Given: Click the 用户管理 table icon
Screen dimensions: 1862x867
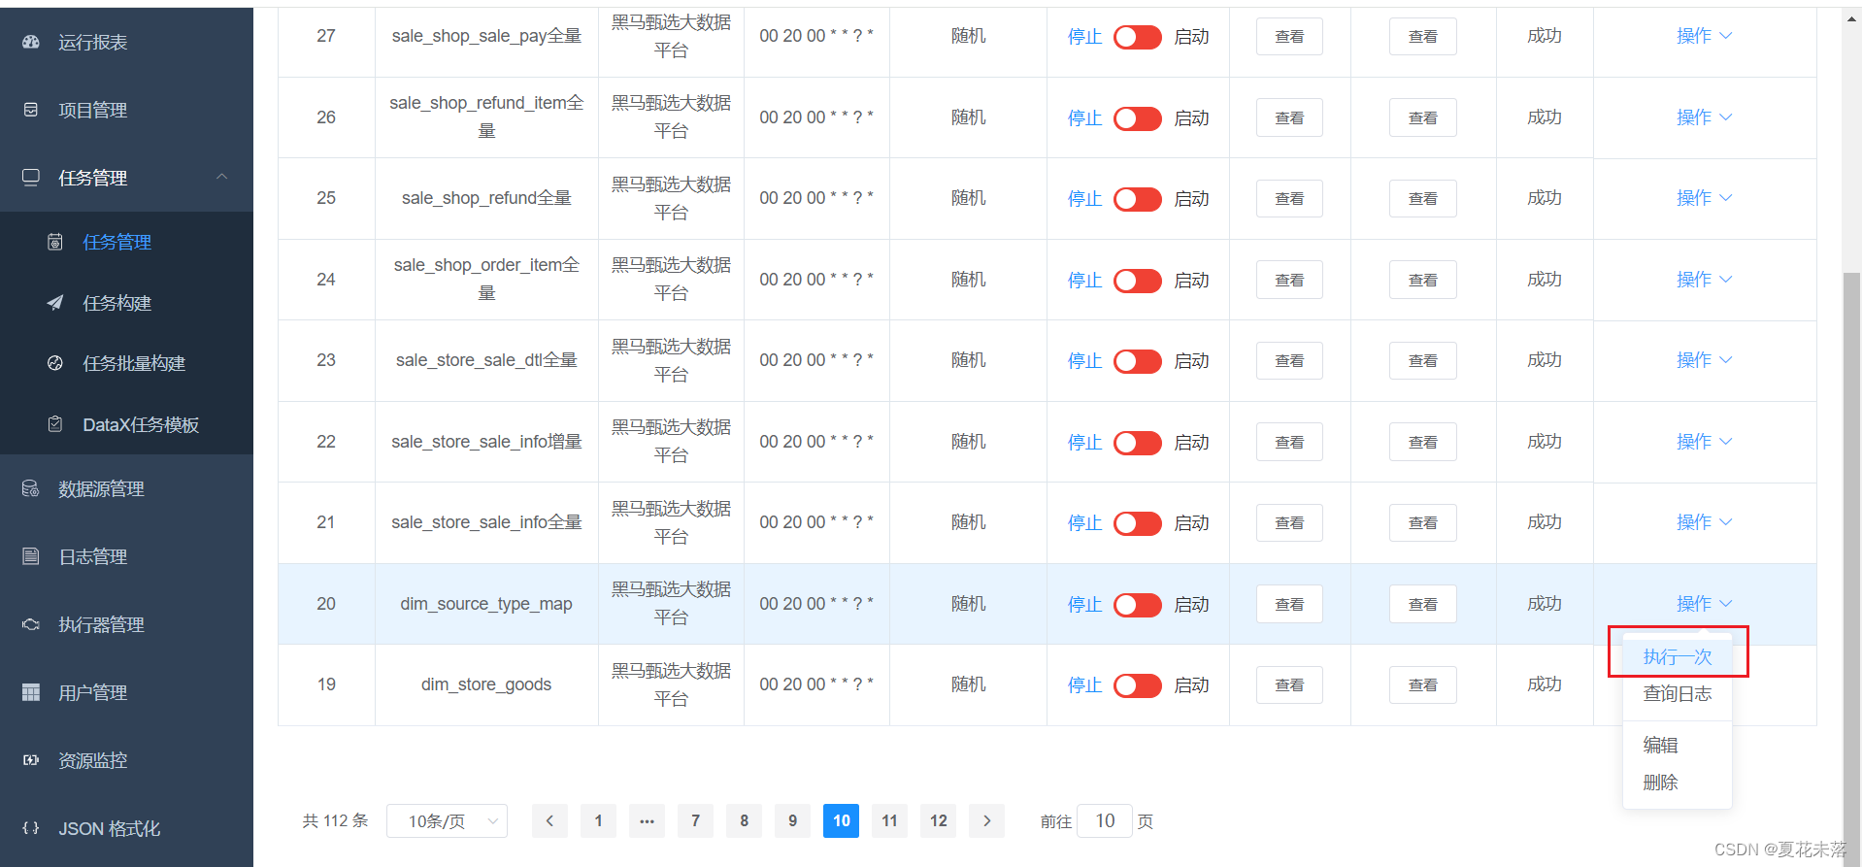Looking at the screenshot, I should pos(31,692).
